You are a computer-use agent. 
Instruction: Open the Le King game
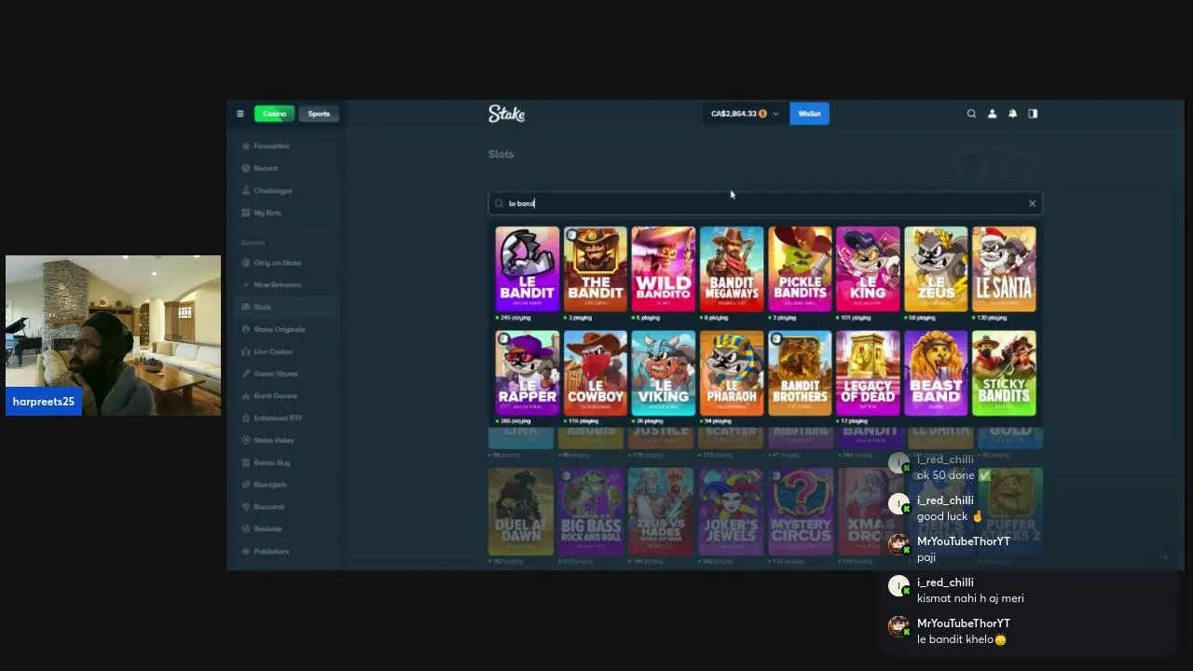[x=868, y=269]
